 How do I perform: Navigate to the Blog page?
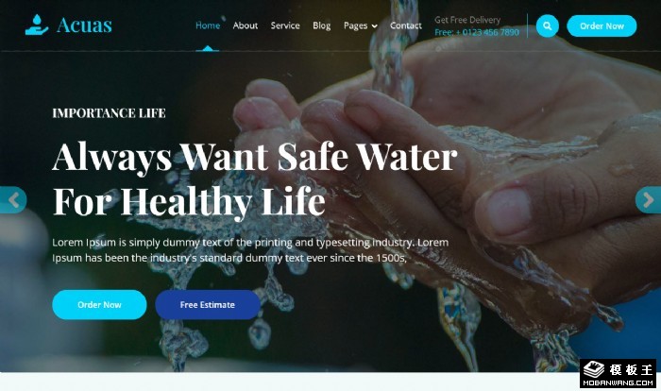321,25
